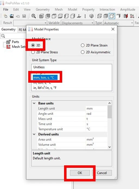The image size is (139, 189).
Task: Select the Angle unit row
Action: (72, 114)
